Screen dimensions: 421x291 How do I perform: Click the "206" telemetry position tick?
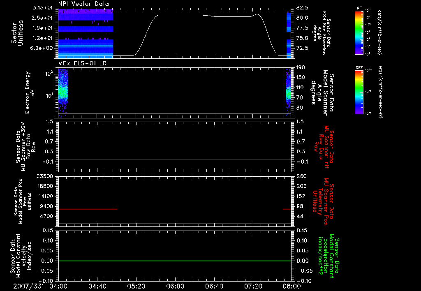301,186
